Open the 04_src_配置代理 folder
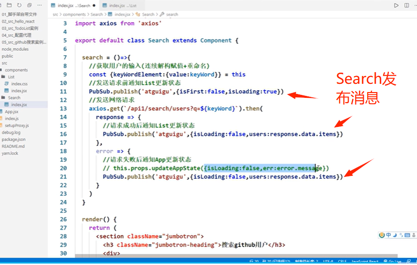The width and height of the screenshot is (417, 265). pos(16,35)
